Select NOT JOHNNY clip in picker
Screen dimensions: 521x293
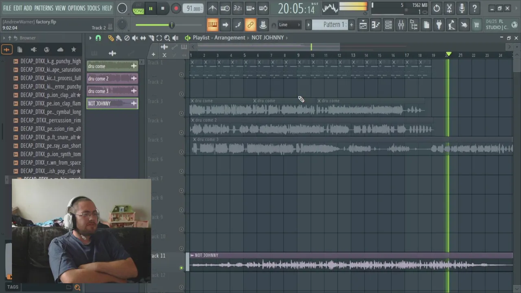click(x=112, y=103)
